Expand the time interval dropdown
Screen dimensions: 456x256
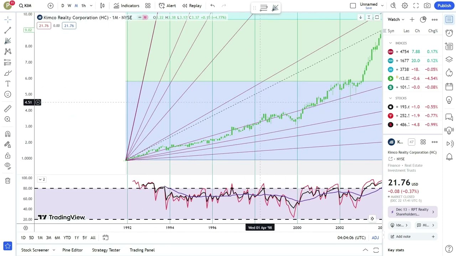point(91,6)
